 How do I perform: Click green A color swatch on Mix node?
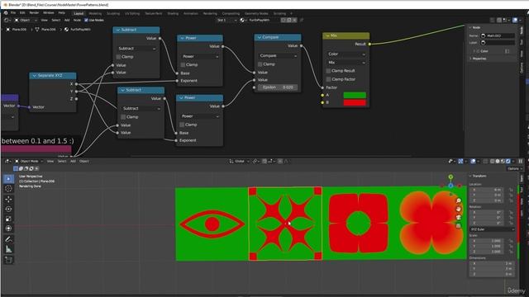pos(355,96)
